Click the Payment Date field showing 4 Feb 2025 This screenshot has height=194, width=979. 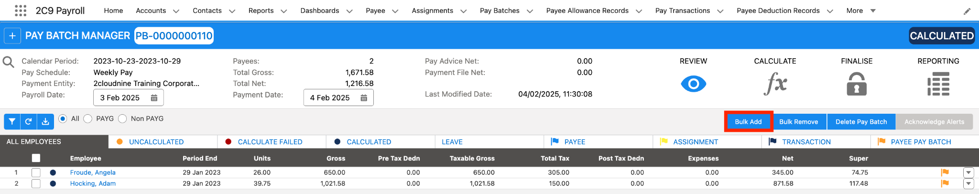click(338, 97)
